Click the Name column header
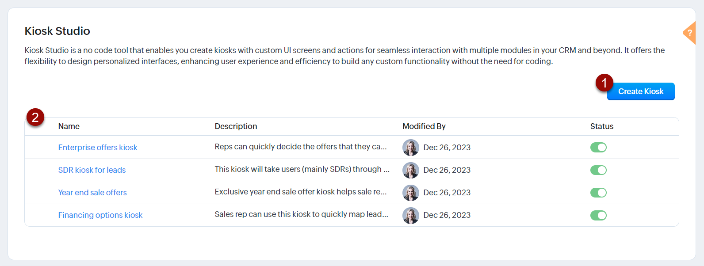The height and width of the screenshot is (266, 704). click(69, 126)
